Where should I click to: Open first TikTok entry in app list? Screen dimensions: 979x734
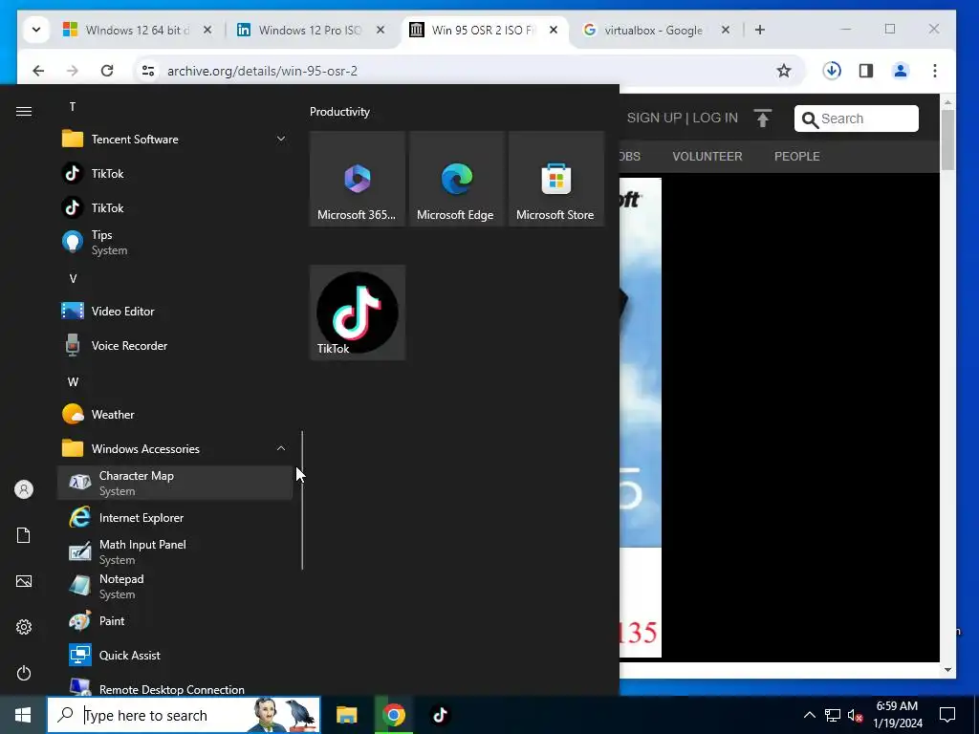[x=175, y=173]
